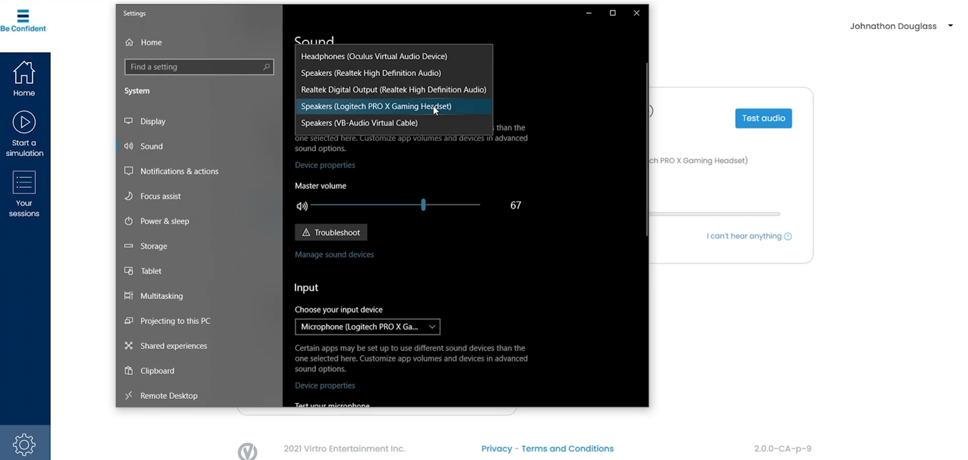Viewport: 968px width, 460px height.
Task: Click the Home link in Settings sidebar
Action: pyautogui.click(x=151, y=43)
